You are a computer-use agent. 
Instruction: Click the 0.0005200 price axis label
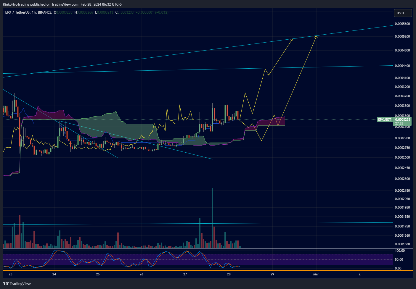tap(402, 36)
